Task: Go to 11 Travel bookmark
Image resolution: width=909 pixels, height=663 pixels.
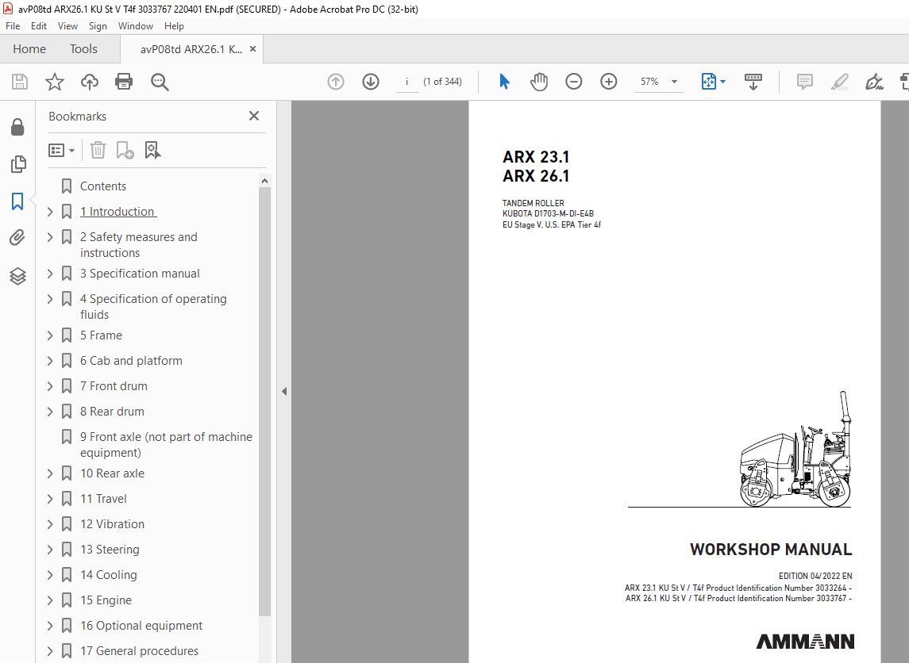Action: (x=103, y=499)
